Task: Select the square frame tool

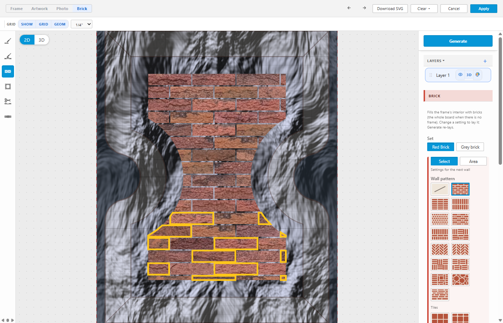Action: point(8,86)
